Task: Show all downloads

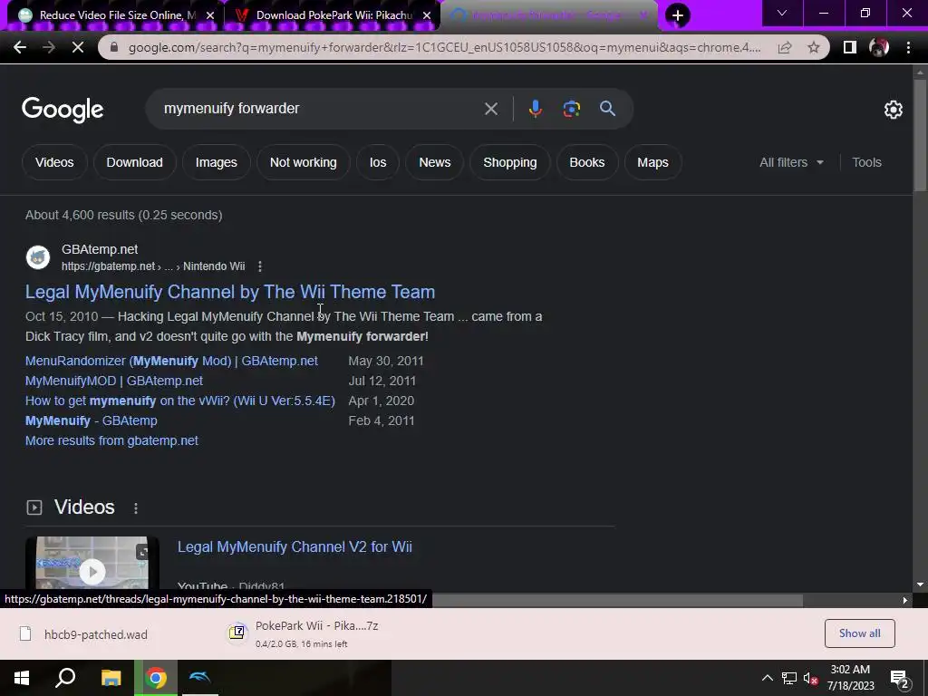Action: tap(859, 633)
